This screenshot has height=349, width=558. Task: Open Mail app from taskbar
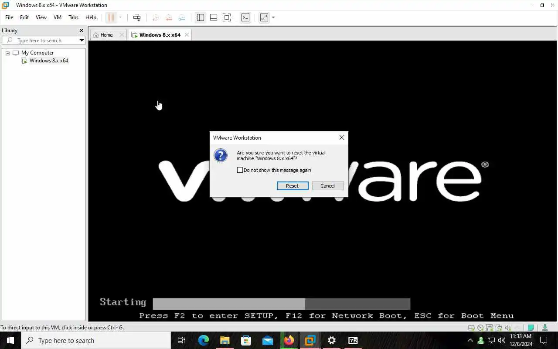[268, 340]
